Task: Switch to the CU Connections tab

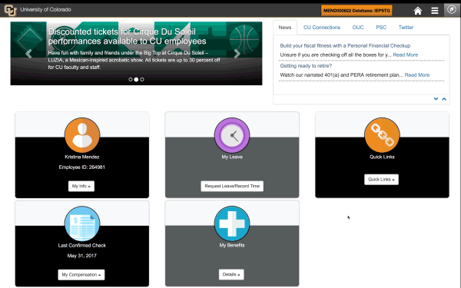Action: click(322, 28)
